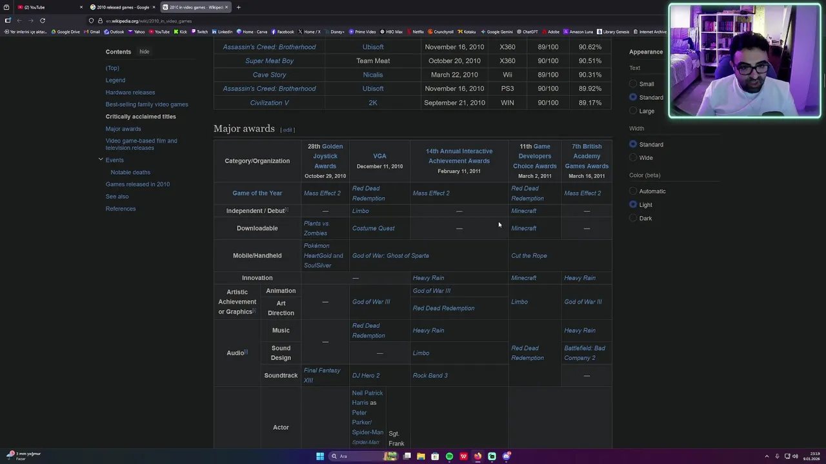Open the WPS Office taskbar icon

click(x=463, y=456)
